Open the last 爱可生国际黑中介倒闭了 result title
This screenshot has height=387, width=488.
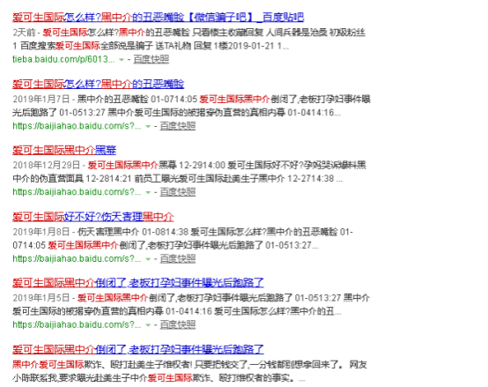pos(138,349)
